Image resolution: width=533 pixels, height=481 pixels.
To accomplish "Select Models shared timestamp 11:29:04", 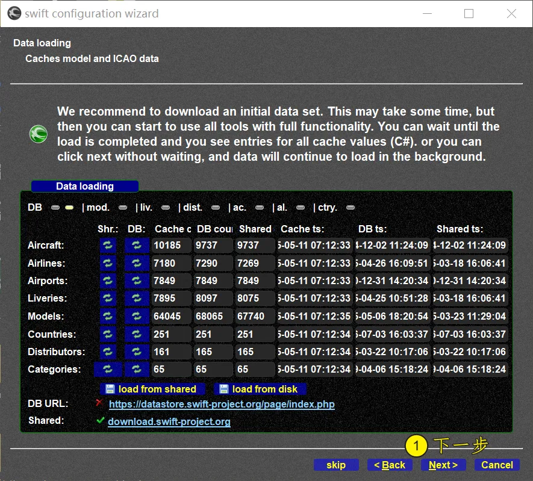I will point(470,316).
